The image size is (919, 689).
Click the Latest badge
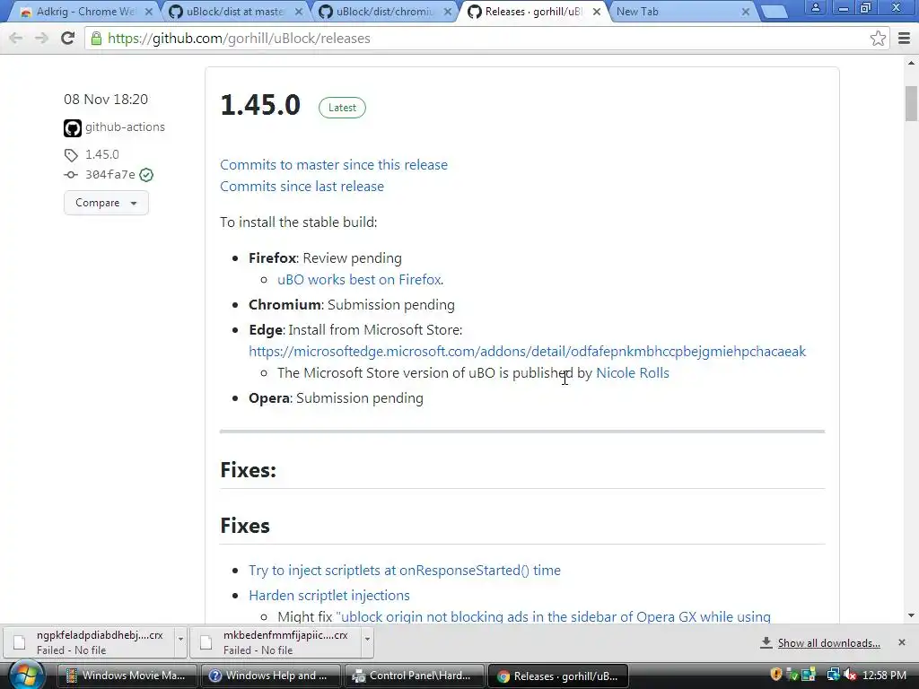[x=342, y=108]
